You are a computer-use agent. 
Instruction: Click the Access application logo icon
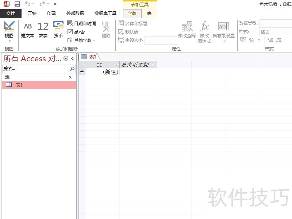(7, 4)
